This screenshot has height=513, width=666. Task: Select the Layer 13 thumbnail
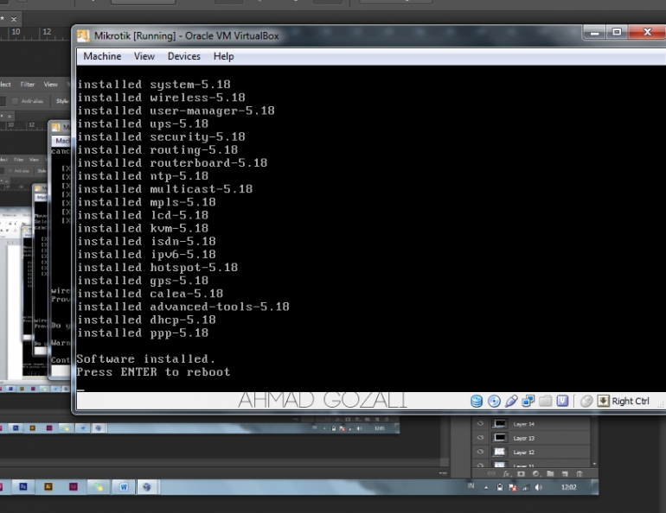[499, 438]
